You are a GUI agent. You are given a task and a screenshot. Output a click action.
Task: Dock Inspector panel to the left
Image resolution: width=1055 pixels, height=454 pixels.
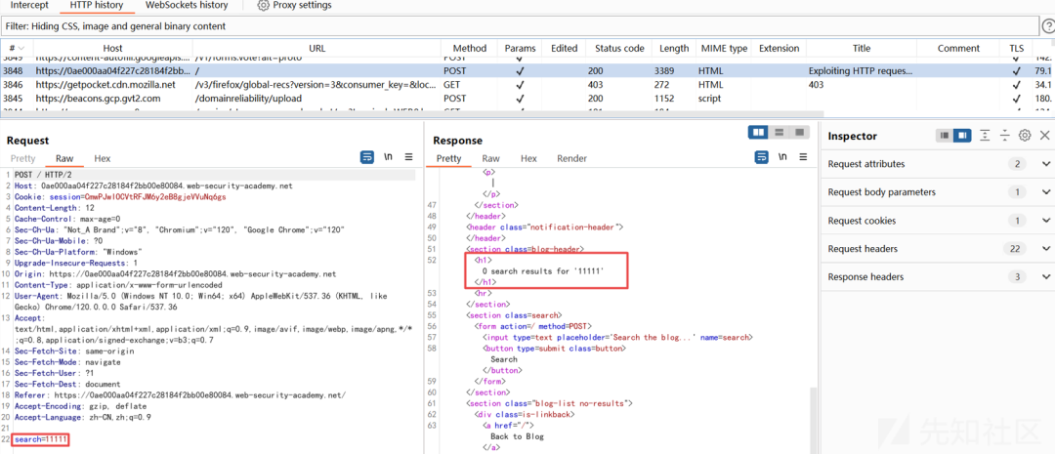tap(945, 135)
